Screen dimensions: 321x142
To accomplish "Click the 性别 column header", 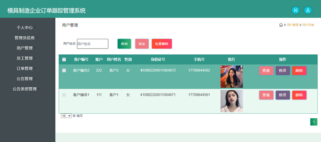I will click(x=128, y=59).
